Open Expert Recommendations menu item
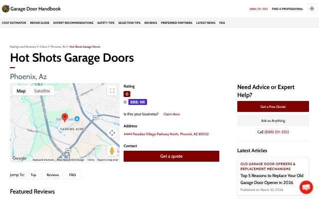 (x=73, y=23)
